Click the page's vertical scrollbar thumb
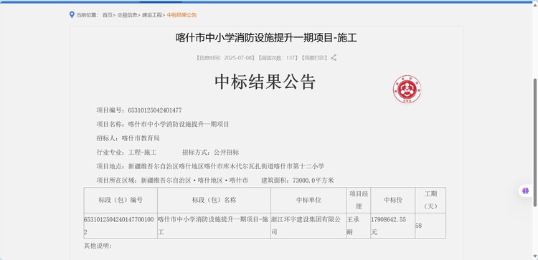Viewport: 538px width, 260px height. pos(535,142)
